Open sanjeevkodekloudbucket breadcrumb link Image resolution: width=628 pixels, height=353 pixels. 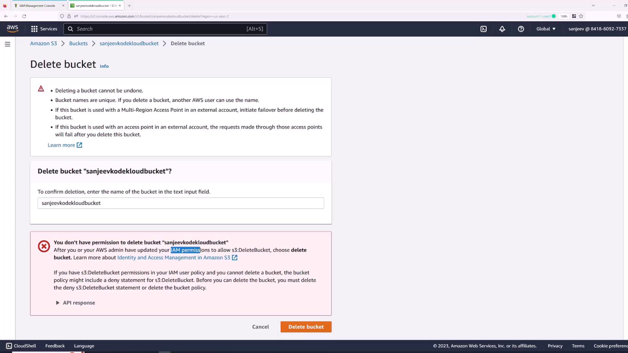(x=129, y=43)
